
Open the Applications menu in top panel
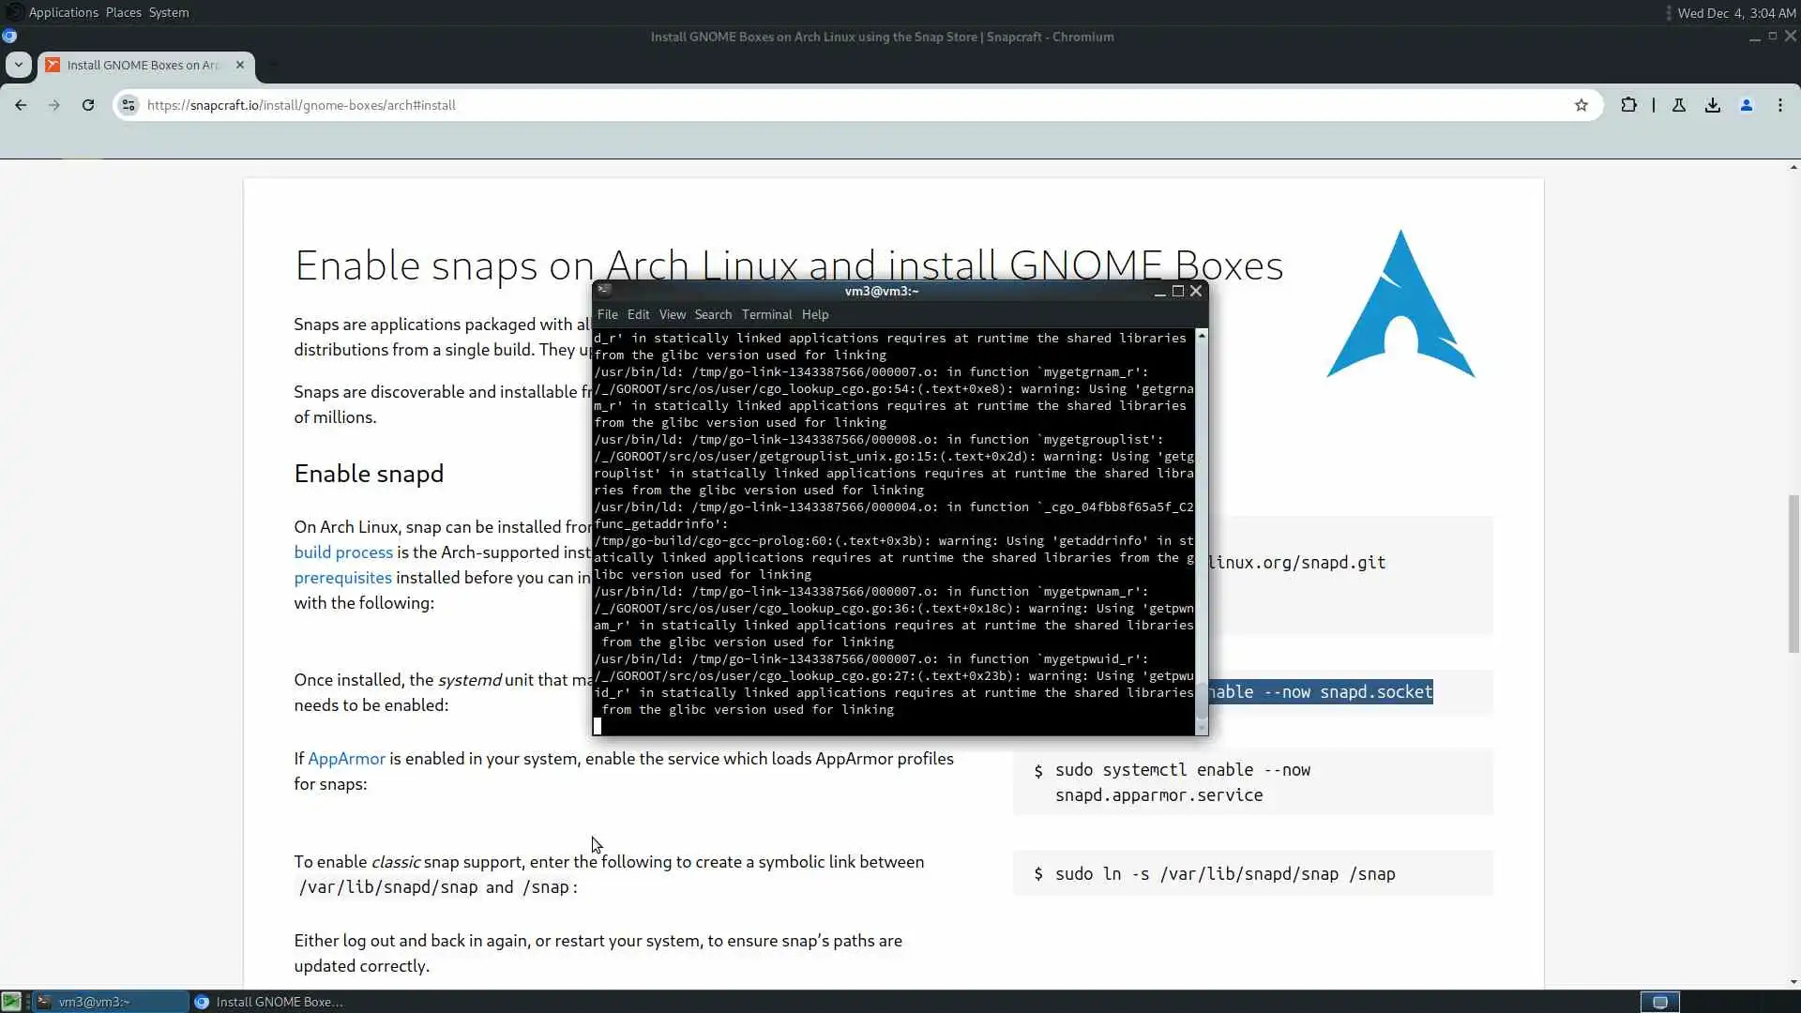pos(63,12)
